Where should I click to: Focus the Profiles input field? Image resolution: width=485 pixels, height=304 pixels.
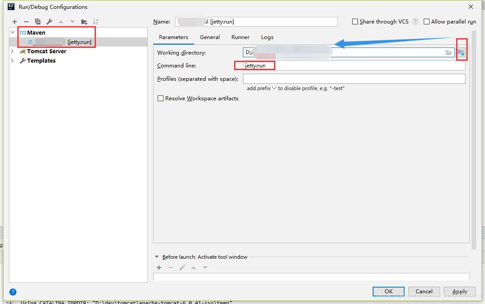pos(354,79)
